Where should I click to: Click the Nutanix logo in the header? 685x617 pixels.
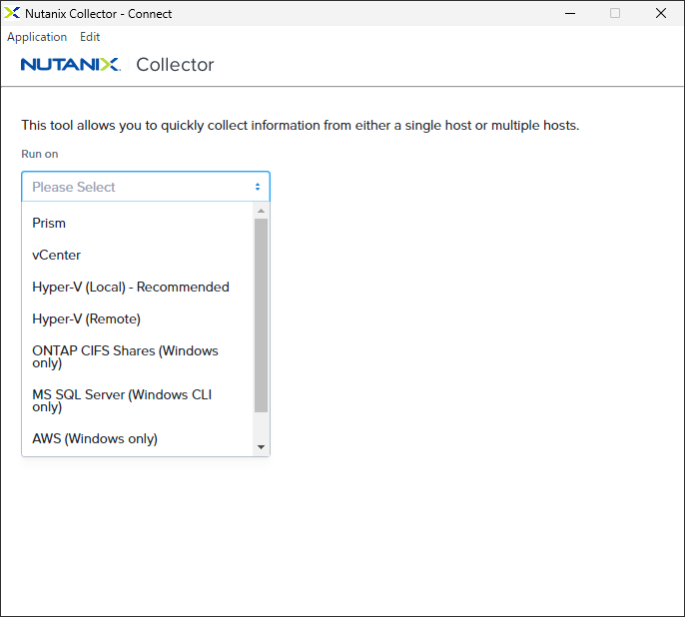coord(70,64)
